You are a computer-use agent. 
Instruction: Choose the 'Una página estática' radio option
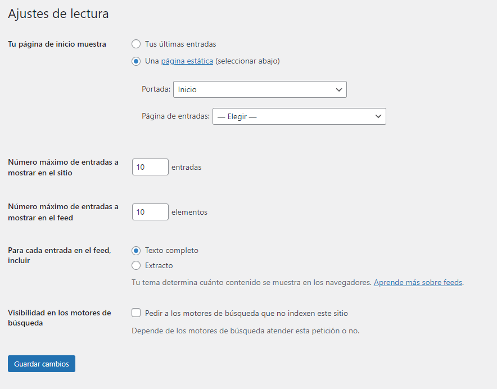[136, 61]
